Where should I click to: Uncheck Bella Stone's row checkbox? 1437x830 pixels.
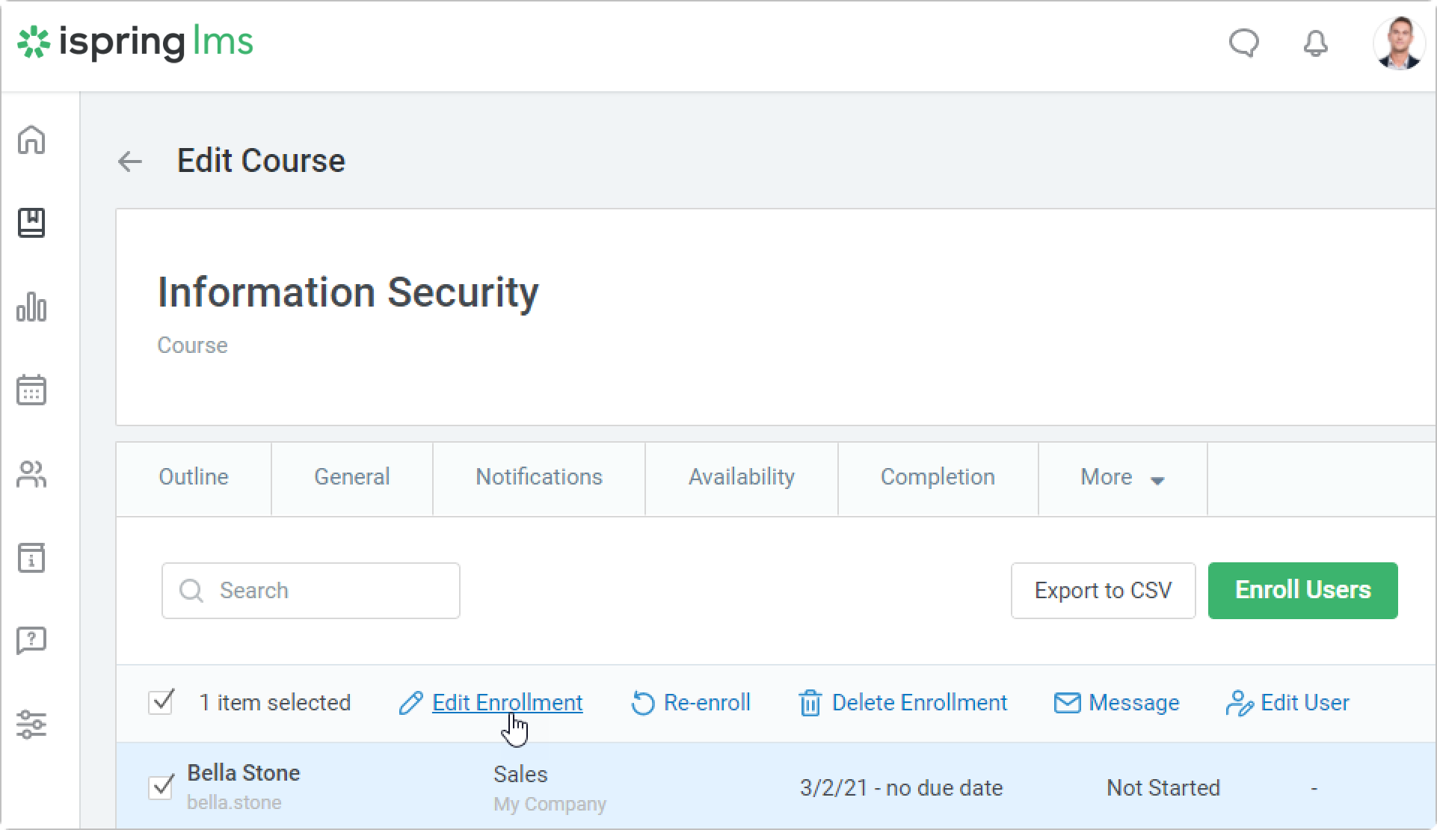[161, 787]
